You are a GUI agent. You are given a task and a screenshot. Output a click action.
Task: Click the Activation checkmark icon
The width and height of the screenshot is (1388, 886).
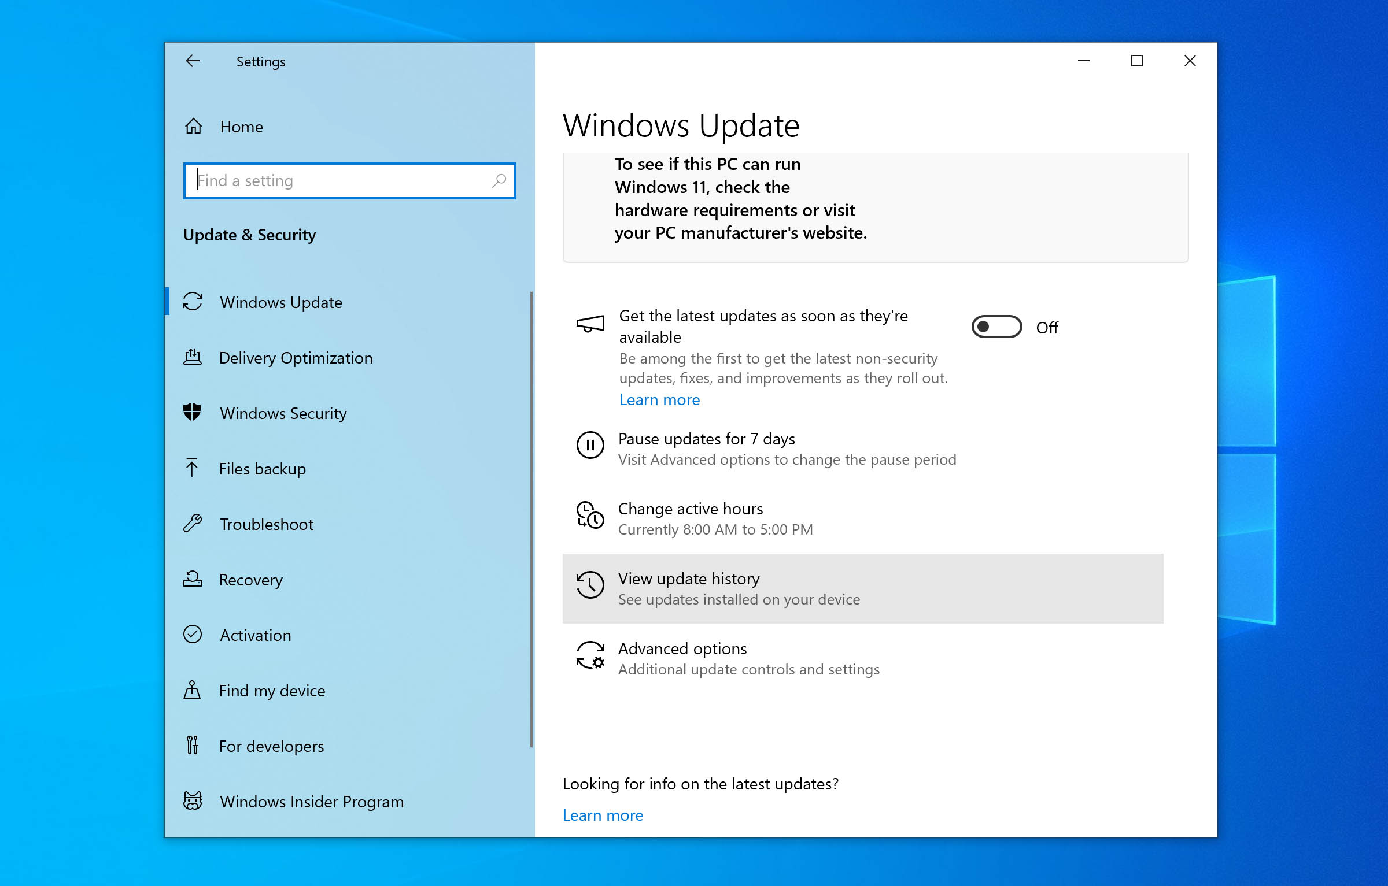click(193, 635)
